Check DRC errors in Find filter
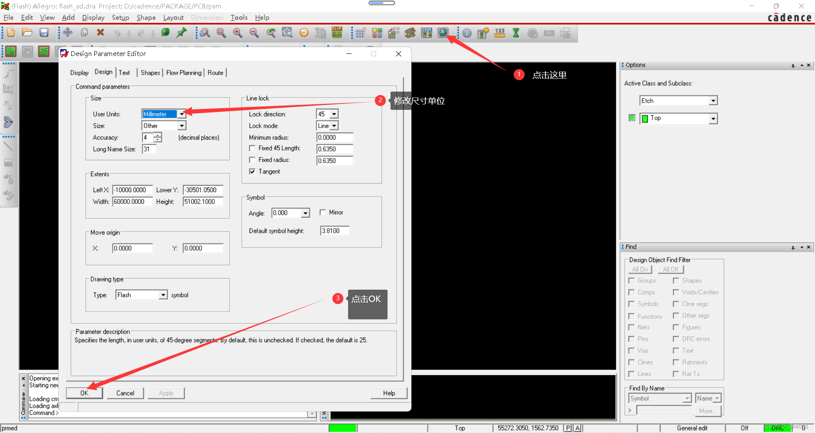815x433 pixels. (x=676, y=339)
